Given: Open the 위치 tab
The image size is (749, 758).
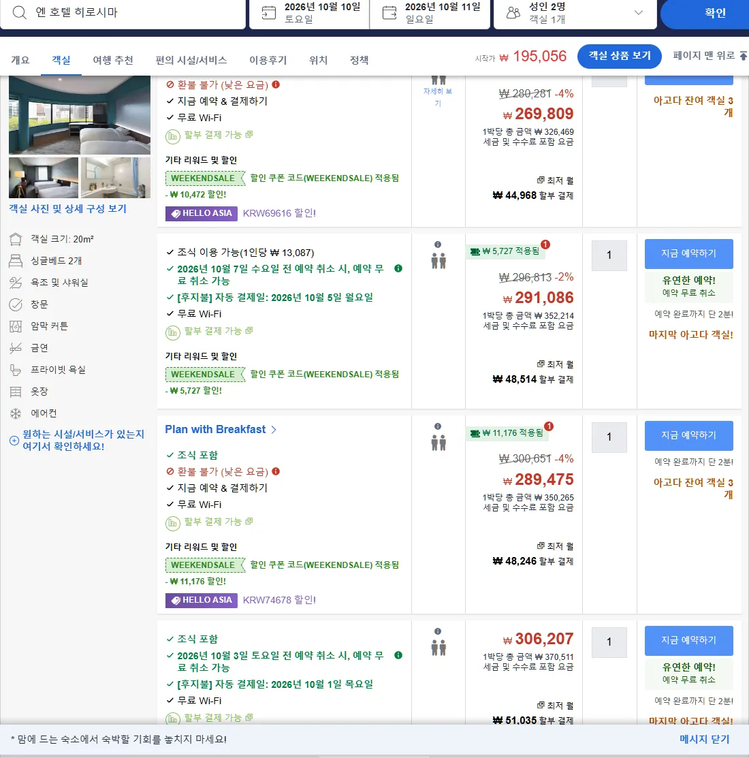Looking at the screenshot, I should (x=318, y=60).
